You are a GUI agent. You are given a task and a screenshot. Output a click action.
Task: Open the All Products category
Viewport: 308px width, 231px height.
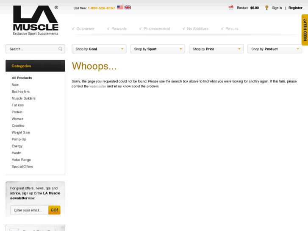coord(22,78)
